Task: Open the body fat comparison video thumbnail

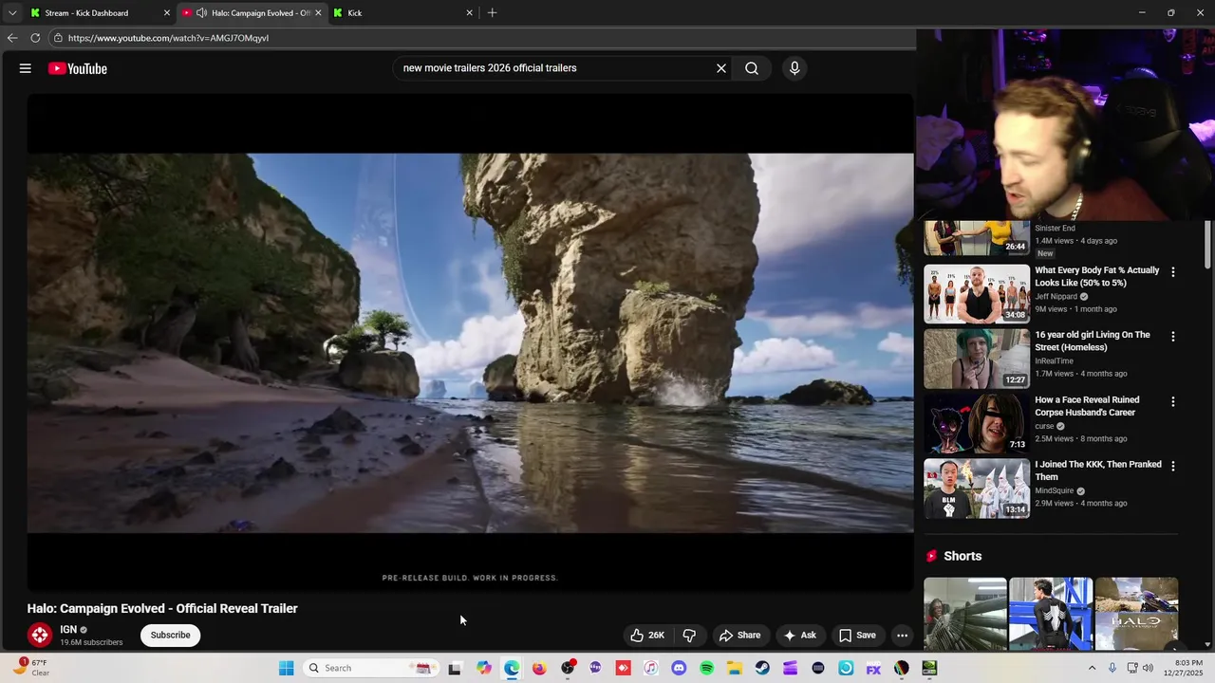Action: tap(977, 294)
